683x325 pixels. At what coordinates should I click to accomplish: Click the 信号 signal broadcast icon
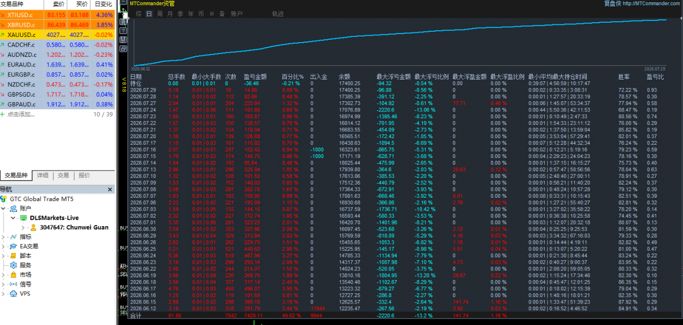pyautogui.click(x=13, y=284)
